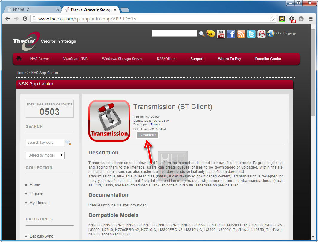Open Popular in the Collection list

coord(36,194)
